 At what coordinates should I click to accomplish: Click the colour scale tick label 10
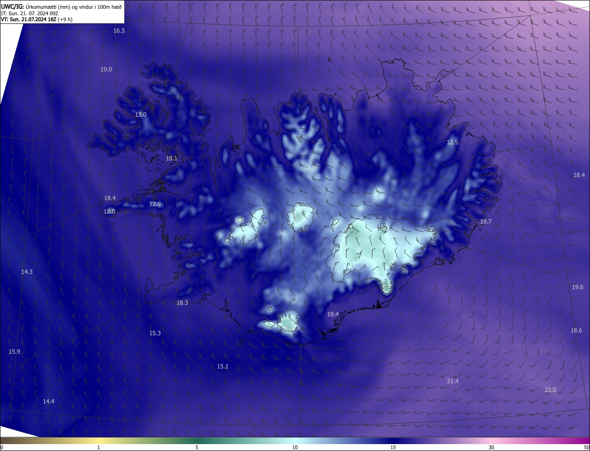click(x=295, y=447)
